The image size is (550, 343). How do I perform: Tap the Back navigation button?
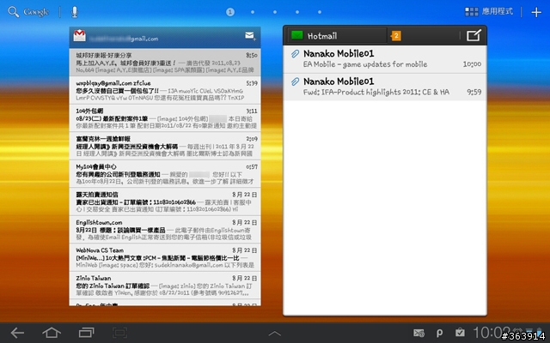point(17,333)
